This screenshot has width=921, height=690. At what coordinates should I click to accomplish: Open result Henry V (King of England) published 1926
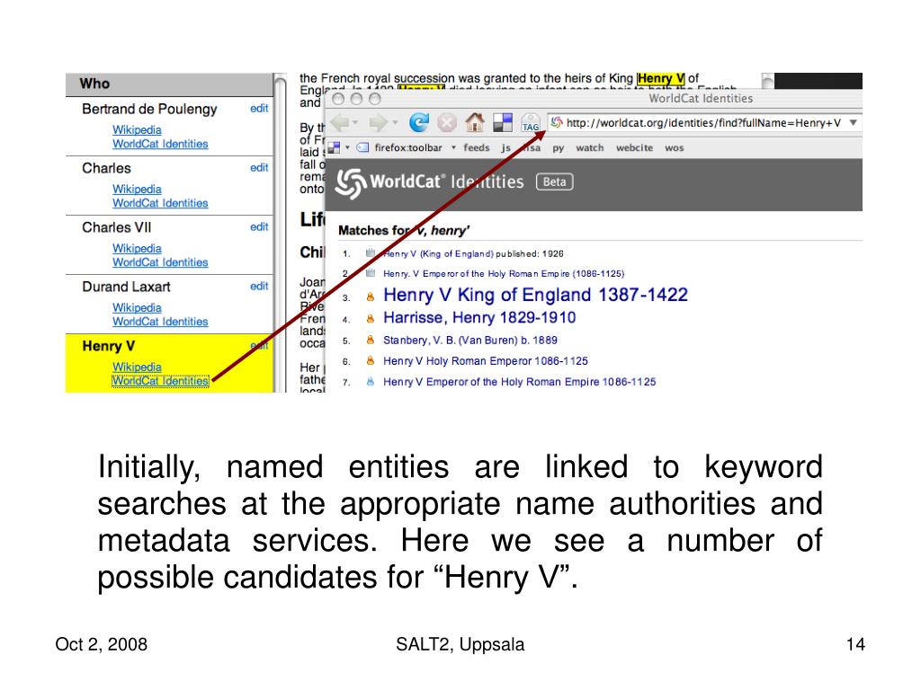click(x=473, y=253)
